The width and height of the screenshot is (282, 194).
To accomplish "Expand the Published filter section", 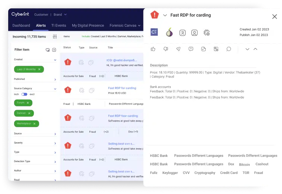I will pos(55,80).
